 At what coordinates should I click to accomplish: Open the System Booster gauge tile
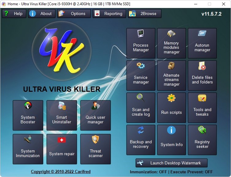click(x=28, y=115)
